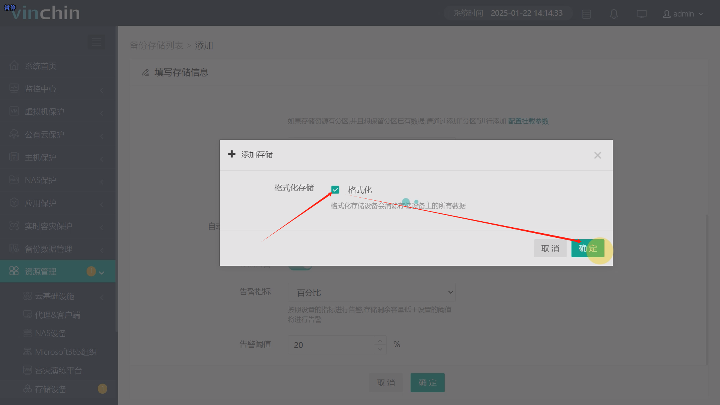
Task: Uncheck the 格式化 checkbox
Action: (335, 190)
